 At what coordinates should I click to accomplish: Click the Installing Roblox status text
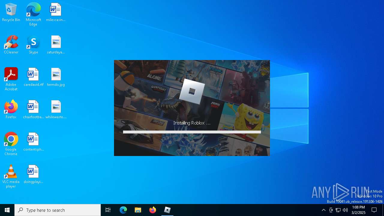tap(192, 123)
